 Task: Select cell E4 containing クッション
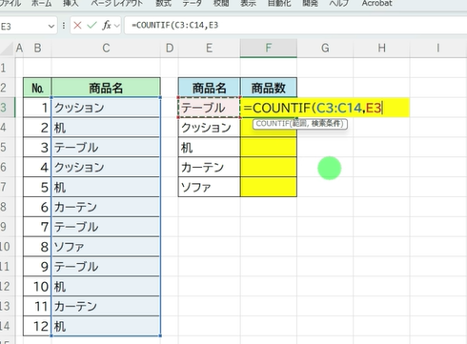click(209, 128)
